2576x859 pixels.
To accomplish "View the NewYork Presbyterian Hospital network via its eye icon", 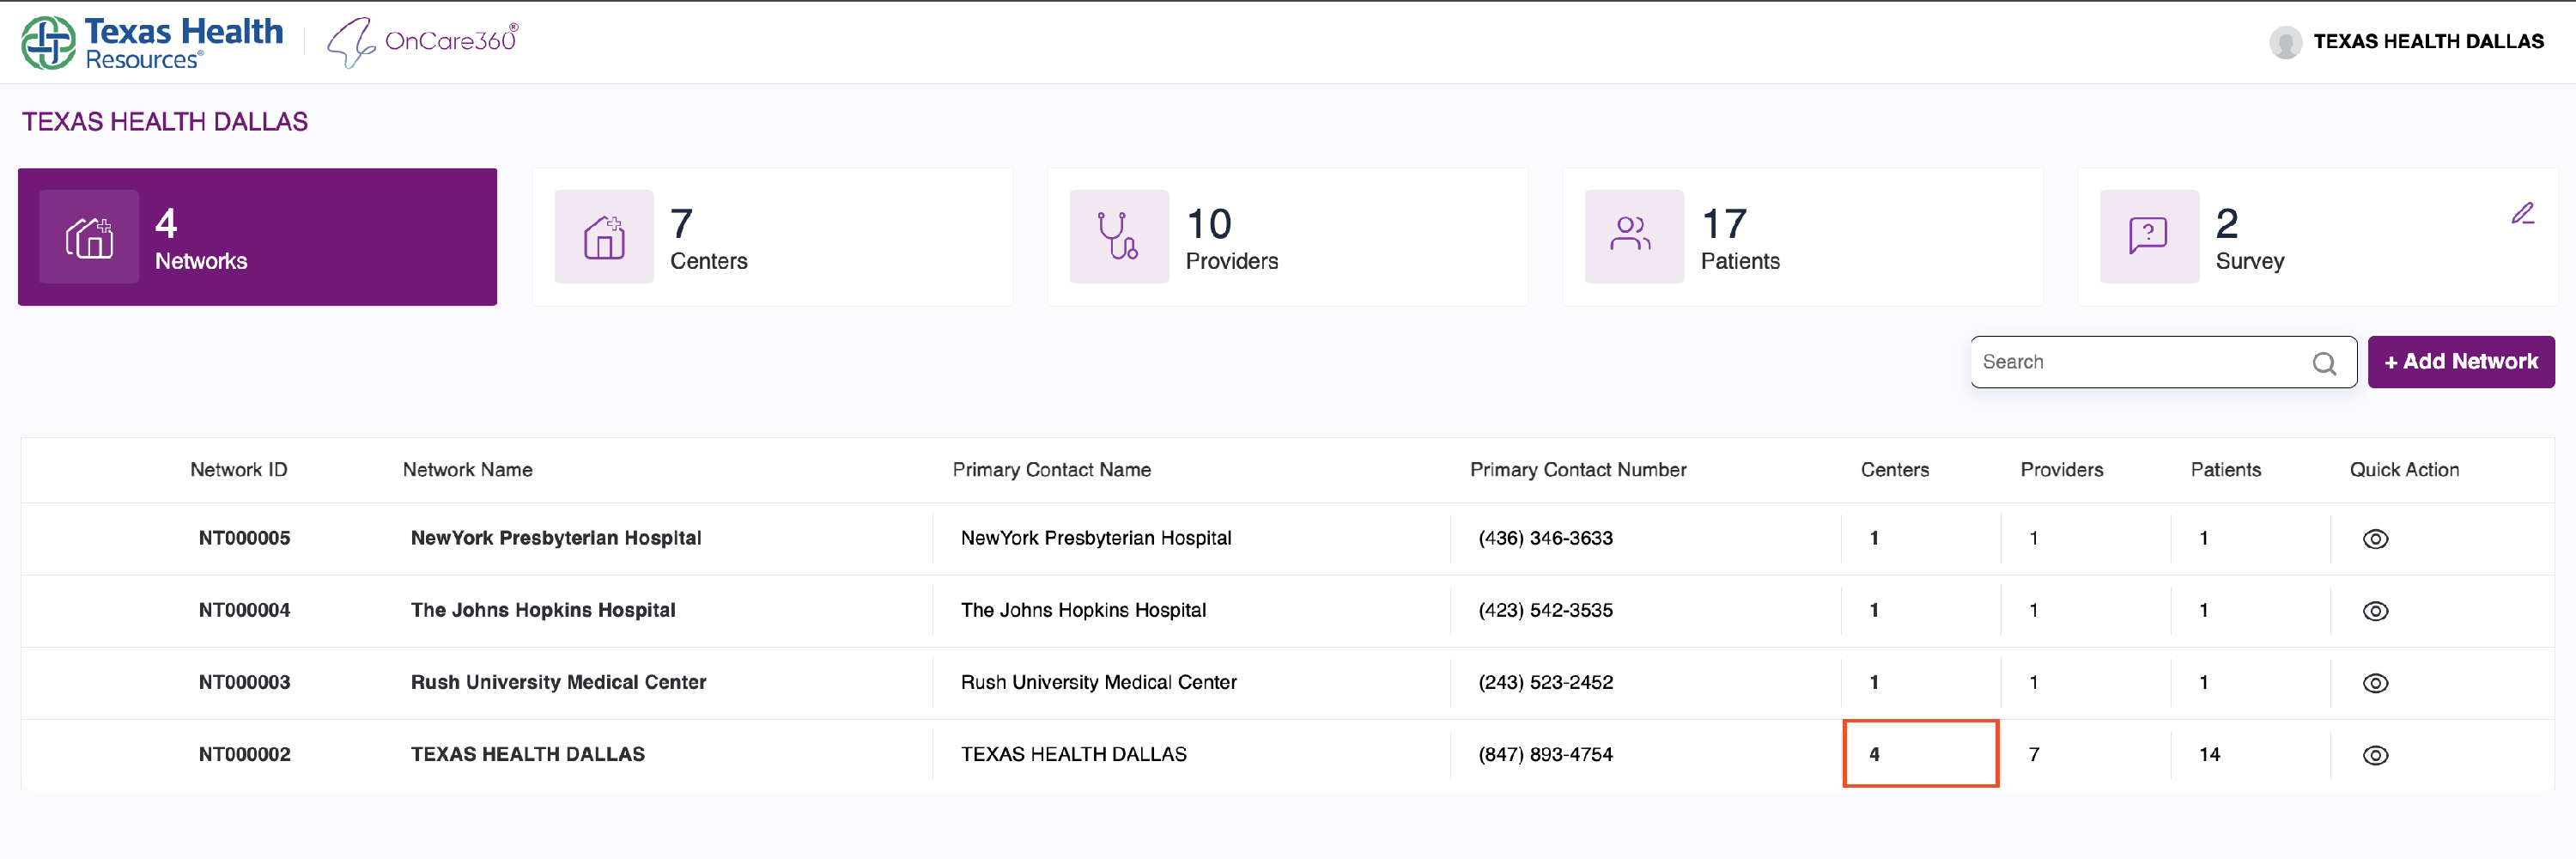I will point(2375,539).
